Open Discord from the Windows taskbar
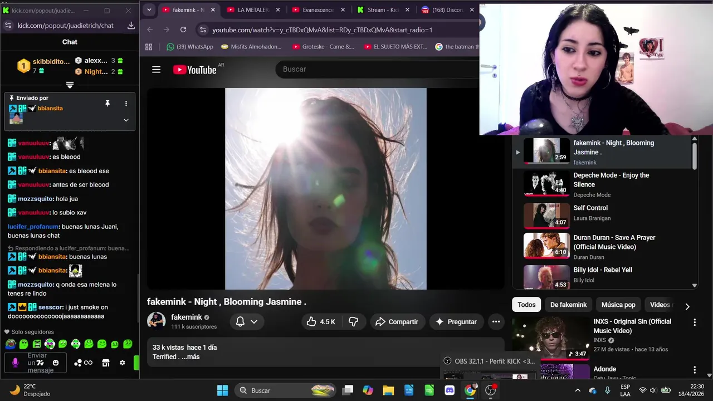The image size is (713, 401). pyautogui.click(x=450, y=390)
